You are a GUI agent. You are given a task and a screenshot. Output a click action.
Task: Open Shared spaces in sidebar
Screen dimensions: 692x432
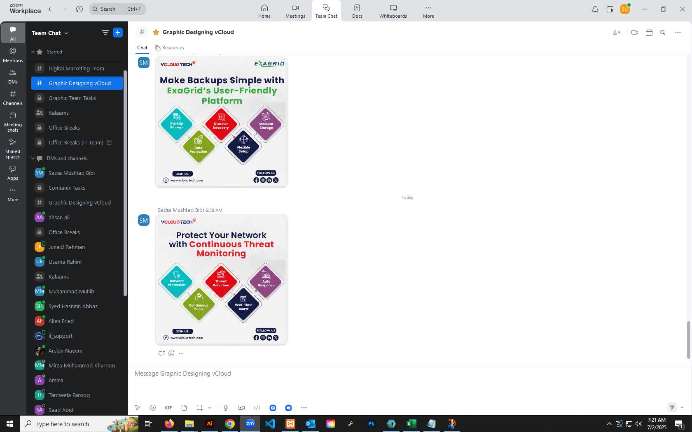coord(13,148)
